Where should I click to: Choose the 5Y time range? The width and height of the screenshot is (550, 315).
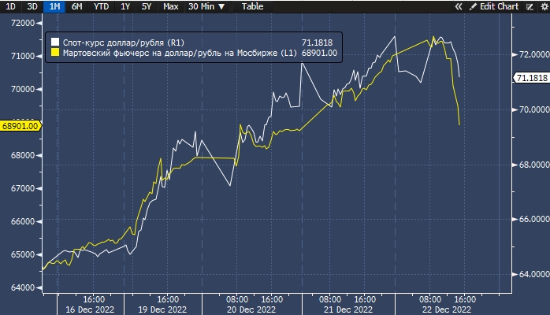coord(147,6)
